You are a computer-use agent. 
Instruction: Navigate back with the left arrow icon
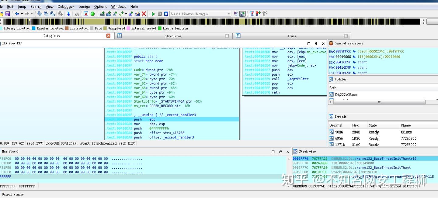click(17, 14)
